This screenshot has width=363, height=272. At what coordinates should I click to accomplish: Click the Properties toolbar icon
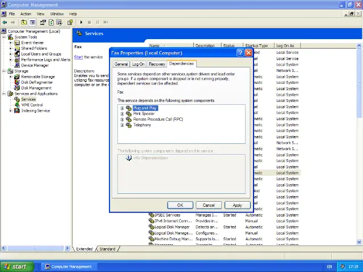point(43,23)
